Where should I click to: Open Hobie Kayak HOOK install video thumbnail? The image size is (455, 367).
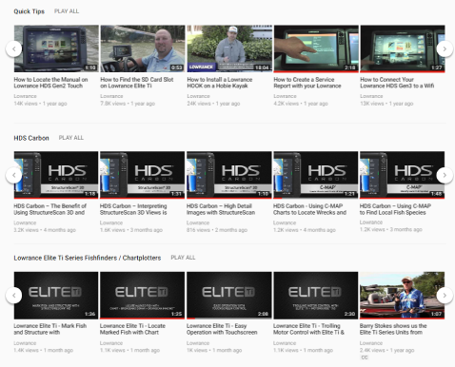click(x=229, y=48)
